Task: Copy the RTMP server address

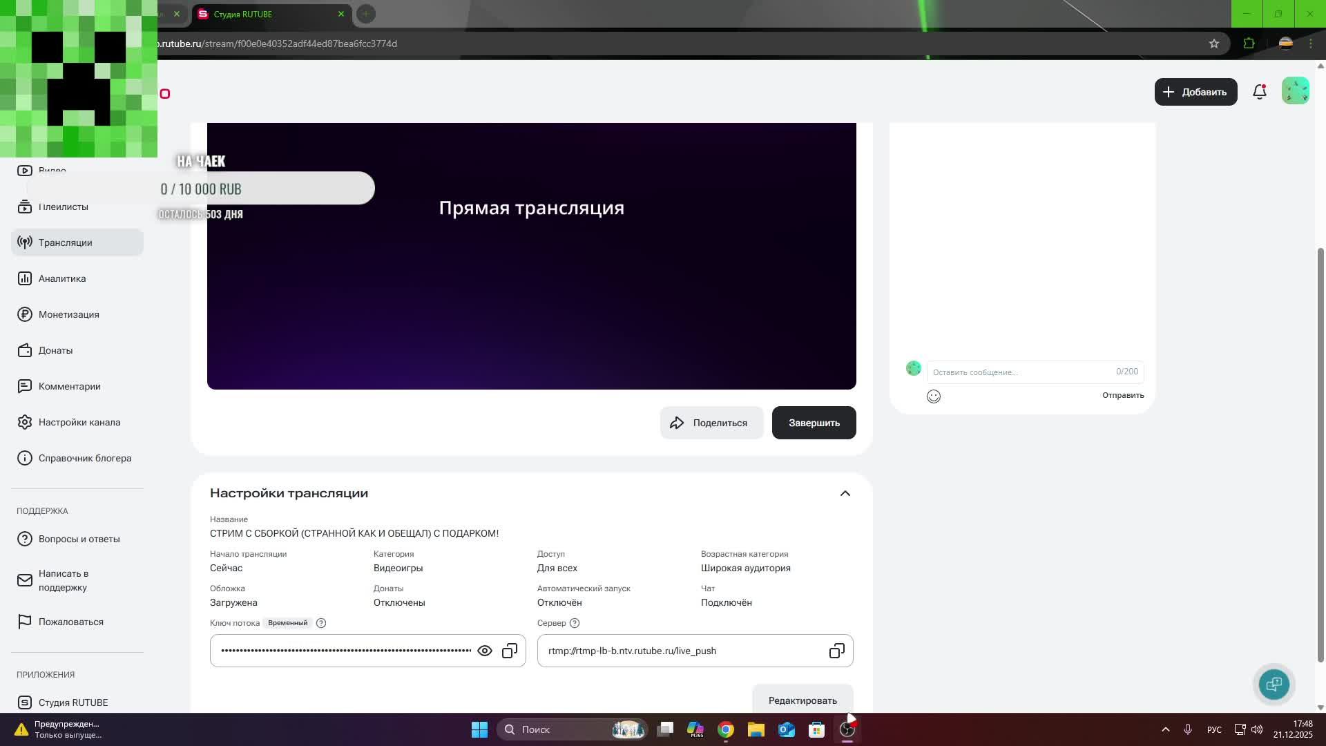Action: (x=836, y=650)
